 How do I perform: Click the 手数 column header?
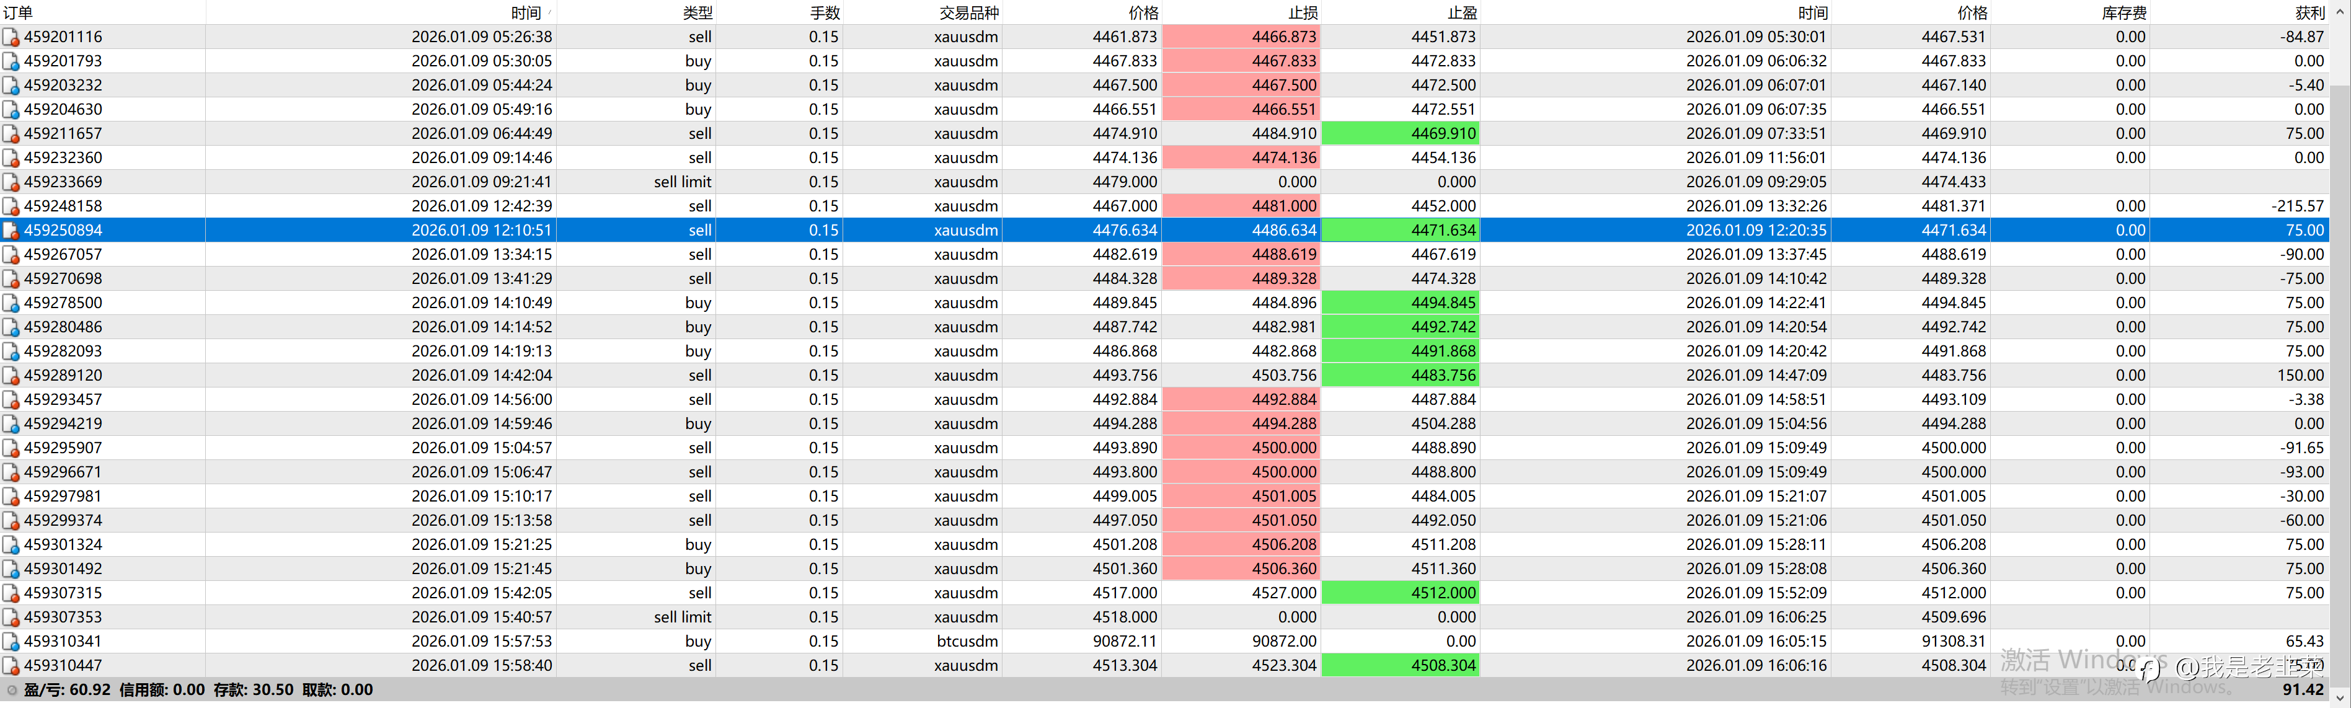[824, 13]
